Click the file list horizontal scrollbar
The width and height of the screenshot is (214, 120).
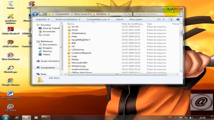[117, 74]
